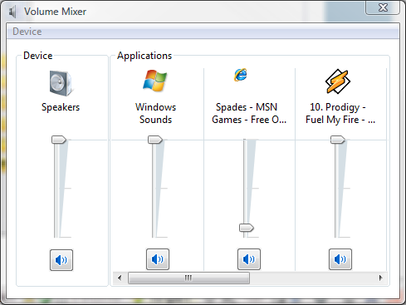The width and height of the screenshot is (406, 305).
Task: Click the 10. Prodigy - Fuel My Fire label
Action: click(x=340, y=113)
